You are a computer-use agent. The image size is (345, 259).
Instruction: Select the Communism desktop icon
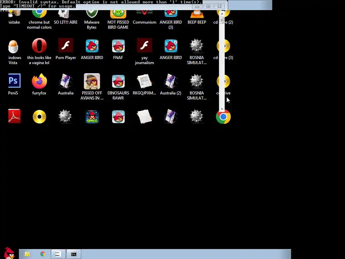tap(144, 18)
